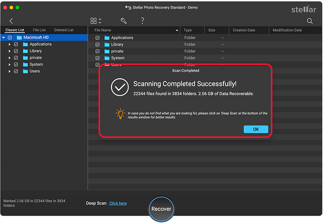Image resolution: width=323 pixels, height=223 pixels.
Task: Click the lightbulb tip icon
Action: click(x=120, y=114)
